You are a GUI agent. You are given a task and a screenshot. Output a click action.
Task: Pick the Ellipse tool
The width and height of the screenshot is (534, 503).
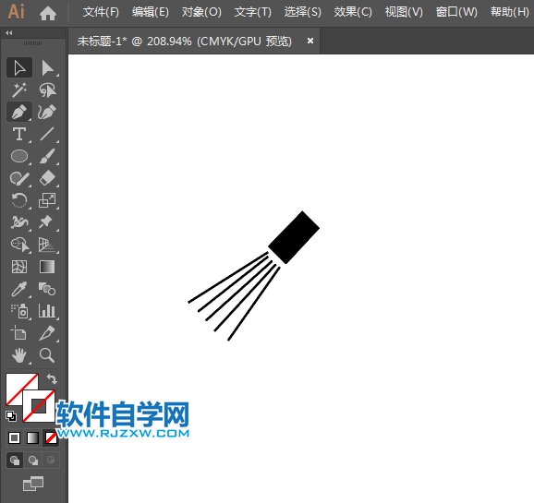19,156
